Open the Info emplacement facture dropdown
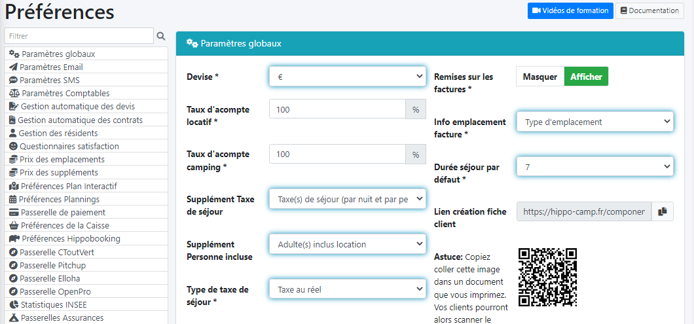This screenshot has height=324, width=694. coord(594,122)
